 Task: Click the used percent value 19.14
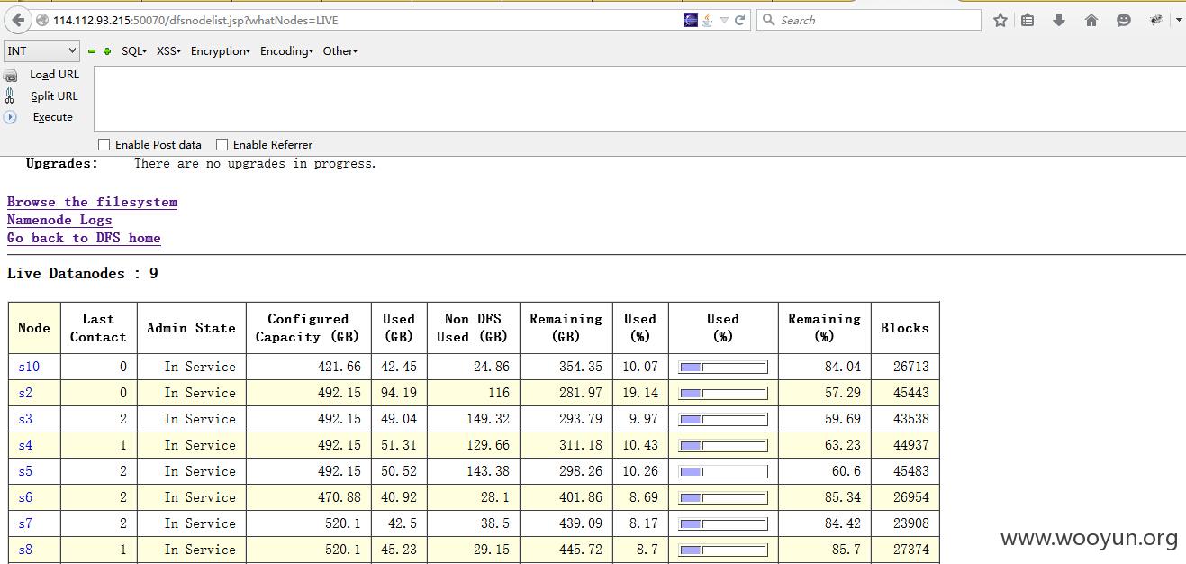pos(640,393)
